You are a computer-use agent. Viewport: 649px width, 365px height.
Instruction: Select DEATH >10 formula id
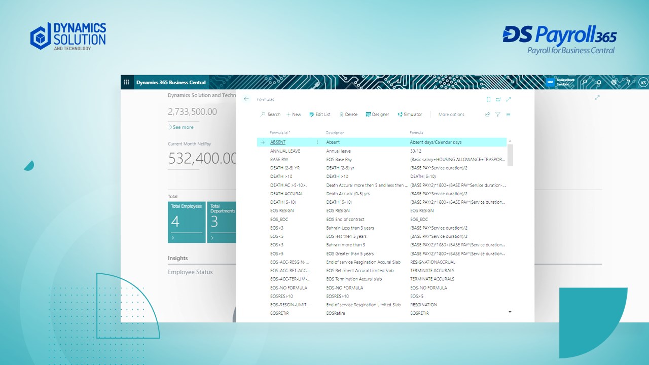coord(281,176)
